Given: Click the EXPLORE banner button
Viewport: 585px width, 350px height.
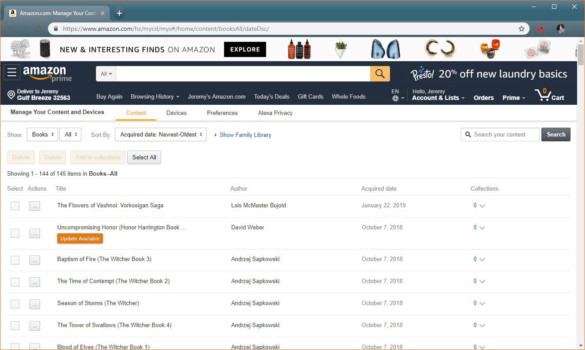Looking at the screenshot, I should (x=245, y=49).
